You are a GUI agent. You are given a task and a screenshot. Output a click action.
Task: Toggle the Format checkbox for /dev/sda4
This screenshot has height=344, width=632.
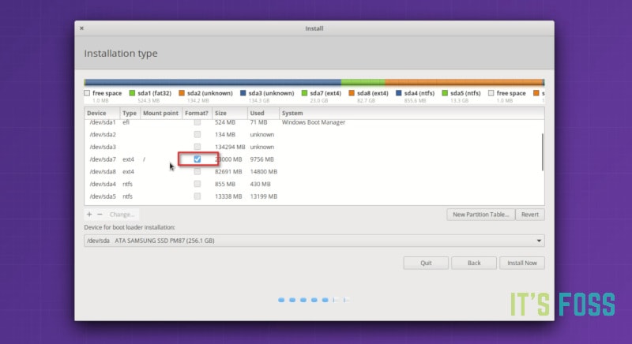coord(197,184)
